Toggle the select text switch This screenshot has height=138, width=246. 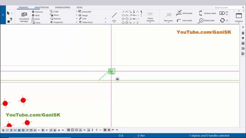point(11,130)
